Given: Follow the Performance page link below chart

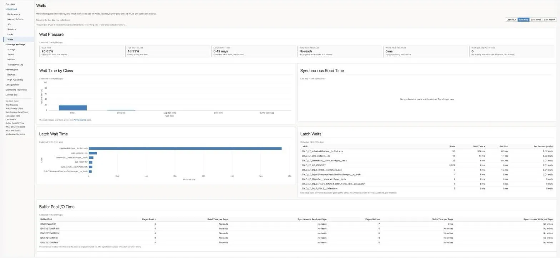Looking at the screenshot, I should pyautogui.click(x=80, y=120).
